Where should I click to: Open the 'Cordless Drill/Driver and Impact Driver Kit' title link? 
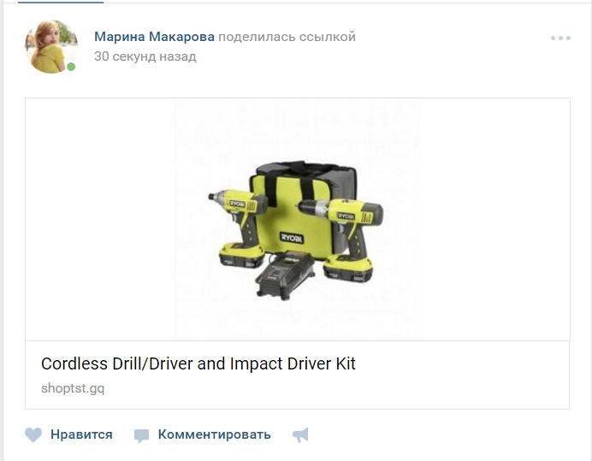point(198,363)
